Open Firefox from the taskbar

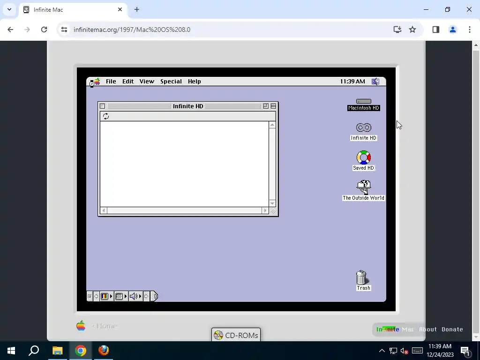pos(104,351)
